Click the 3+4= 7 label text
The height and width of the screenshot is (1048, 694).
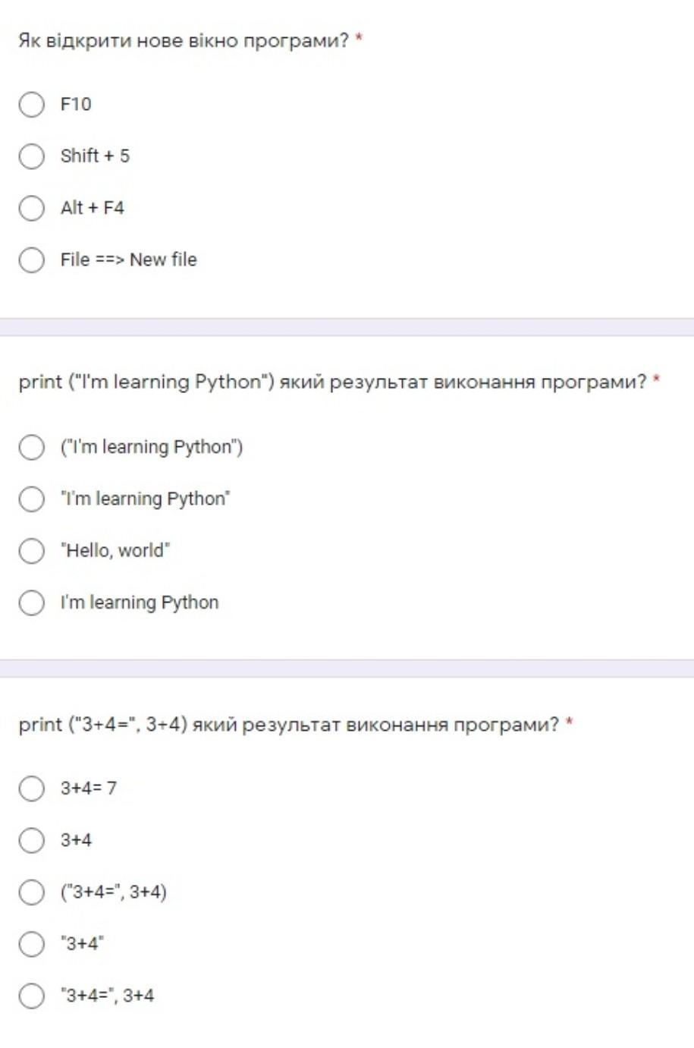point(89,788)
